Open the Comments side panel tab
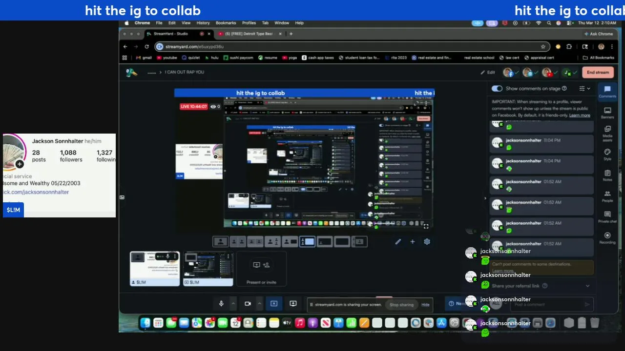Image resolution: width=625 pixels, height=351 pixels. pyautogui.click(x=607, y=91)
